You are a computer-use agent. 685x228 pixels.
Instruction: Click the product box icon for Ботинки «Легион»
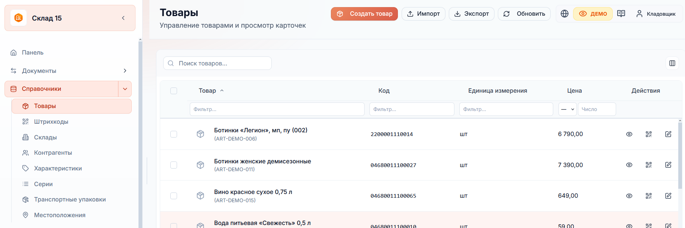(x=200, y=134)
